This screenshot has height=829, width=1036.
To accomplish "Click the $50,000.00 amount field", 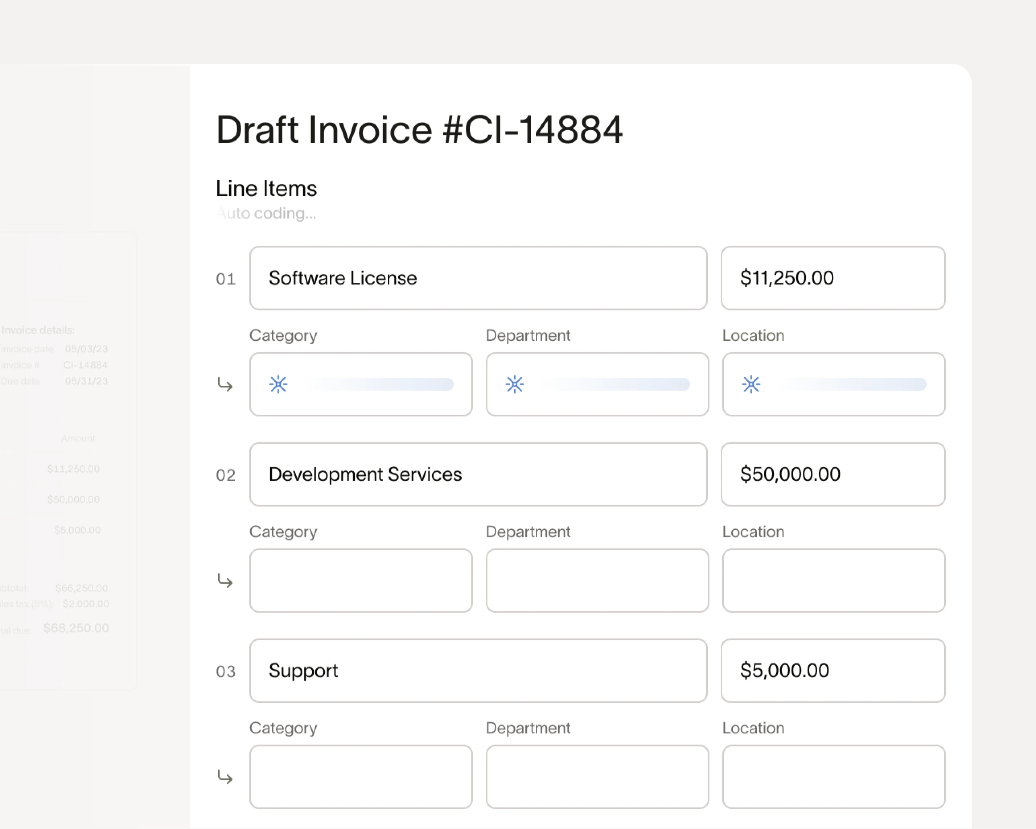I will coord(833,474).
